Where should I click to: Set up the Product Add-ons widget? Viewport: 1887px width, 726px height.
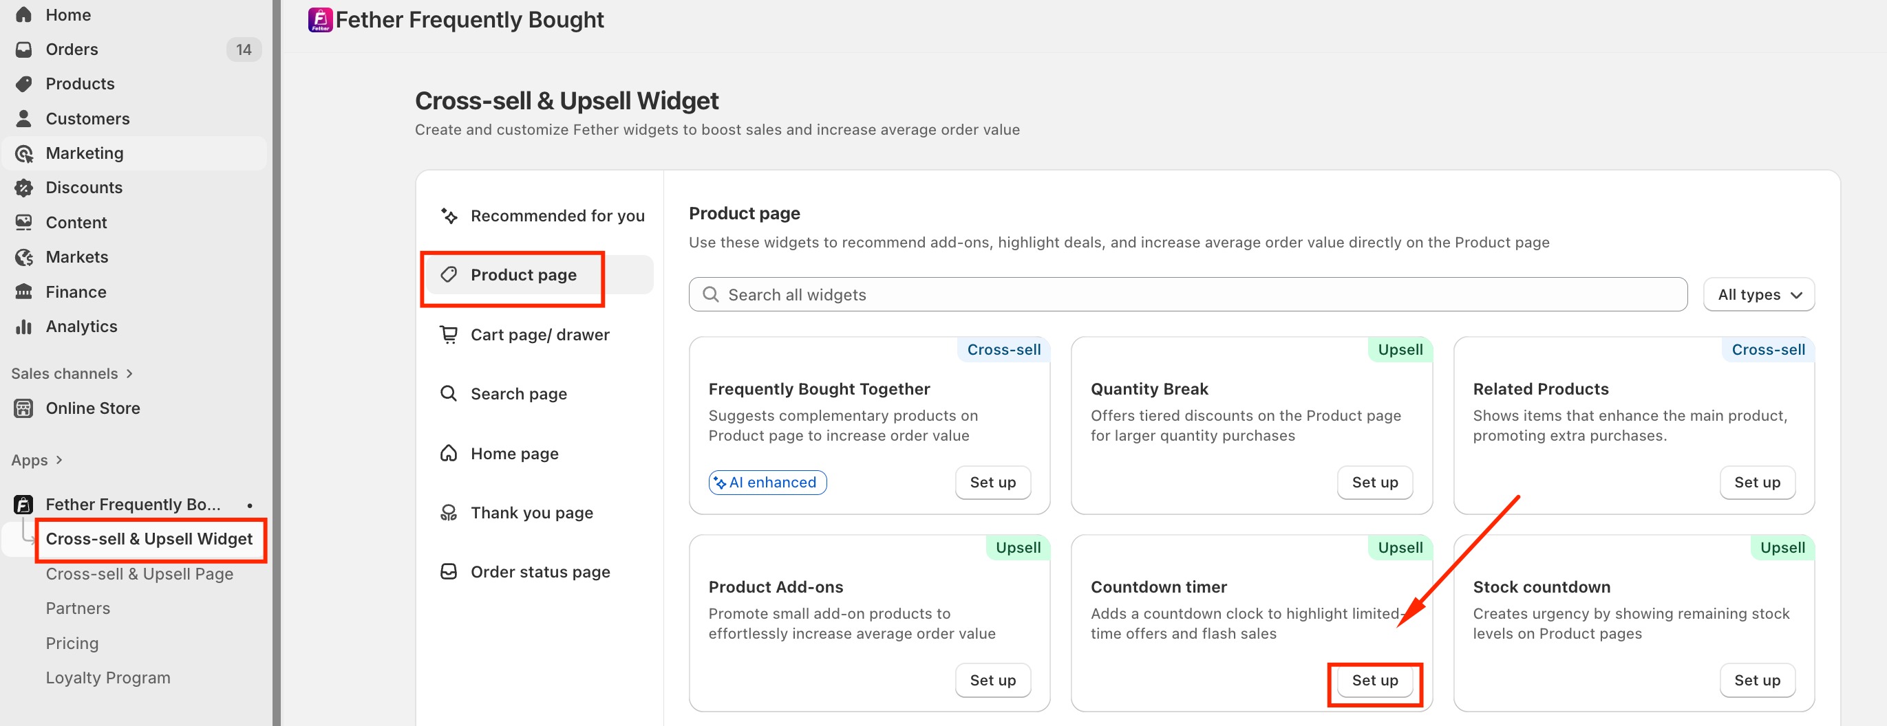pos(992,680)
